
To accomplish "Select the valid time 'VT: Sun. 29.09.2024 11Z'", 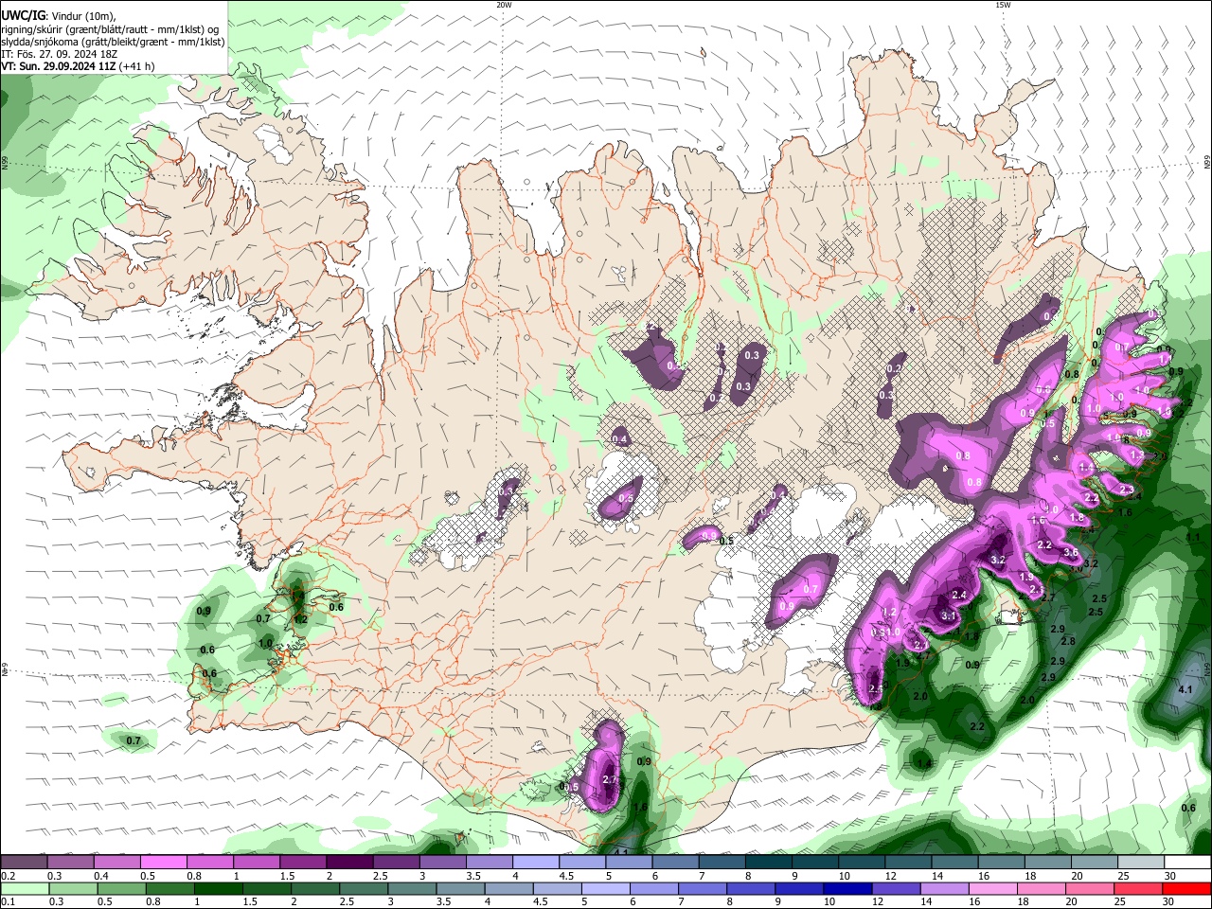I will 59,66.
